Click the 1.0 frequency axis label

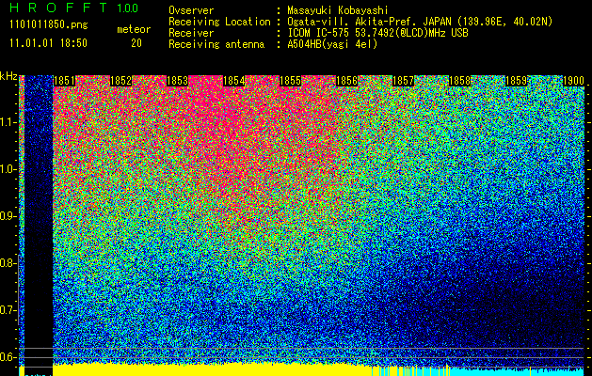8,169
